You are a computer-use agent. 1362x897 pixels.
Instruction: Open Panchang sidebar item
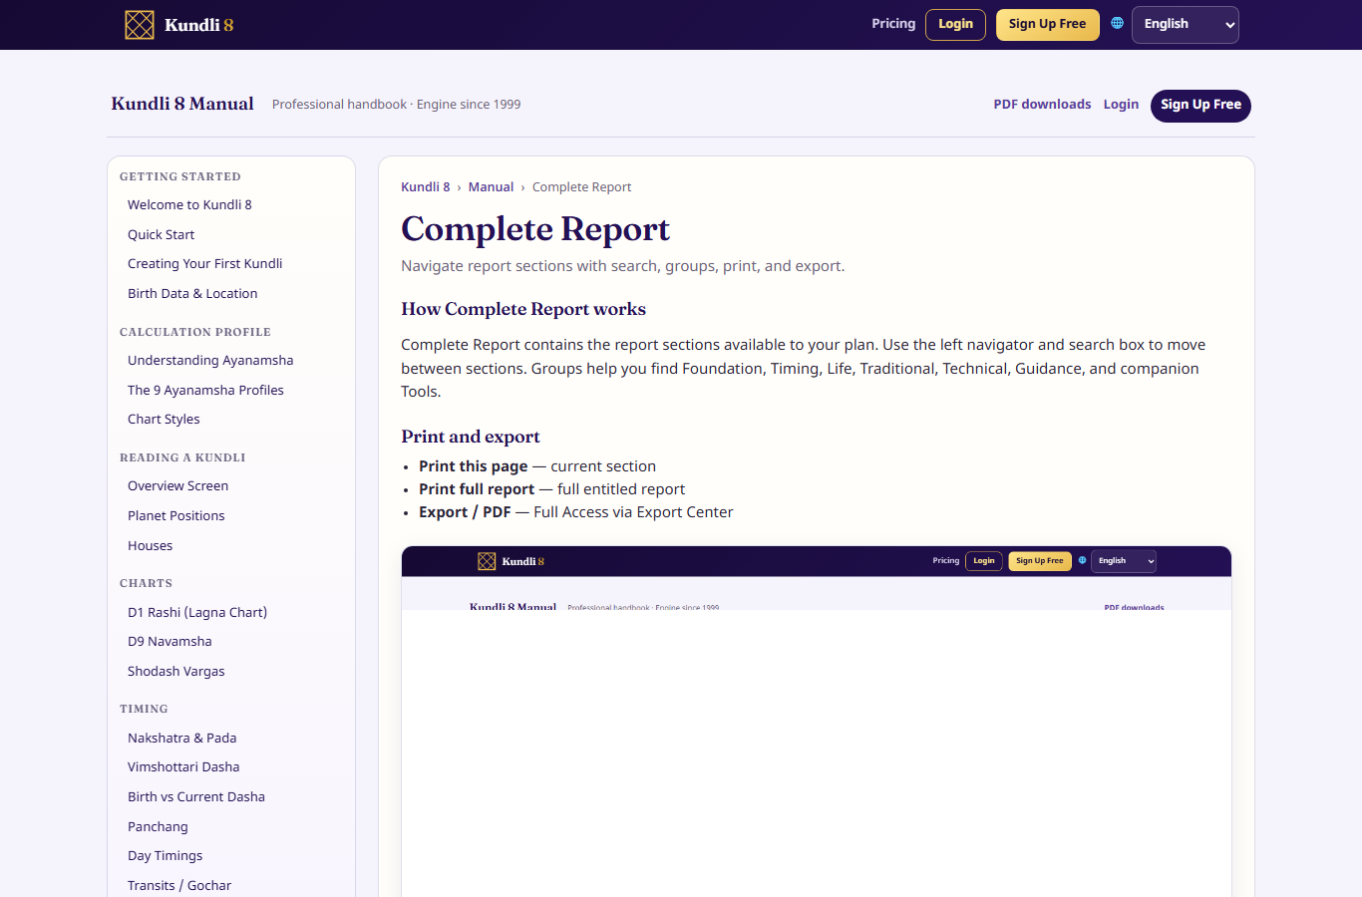click(x=158, y=827)
